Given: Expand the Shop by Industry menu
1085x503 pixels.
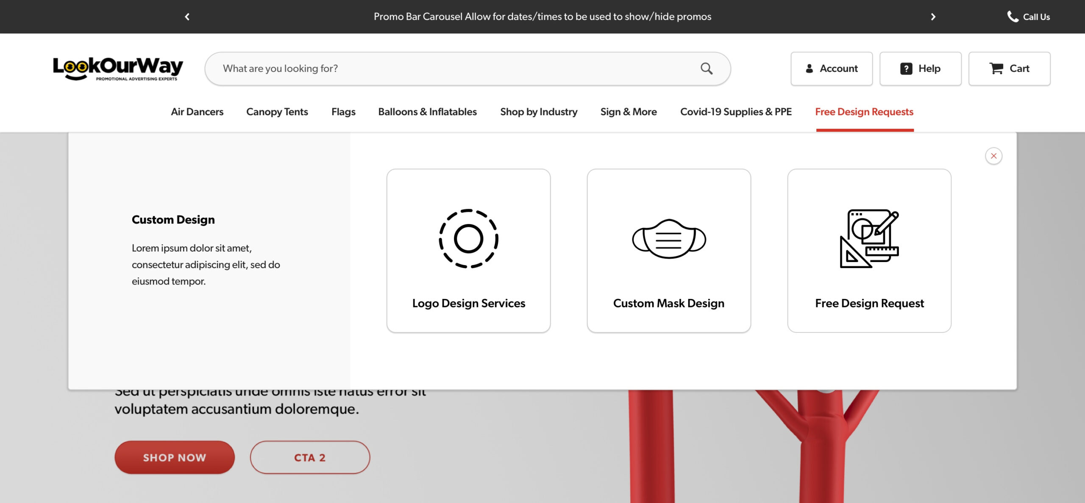Looking at the screenshot, I should point(539,112).
